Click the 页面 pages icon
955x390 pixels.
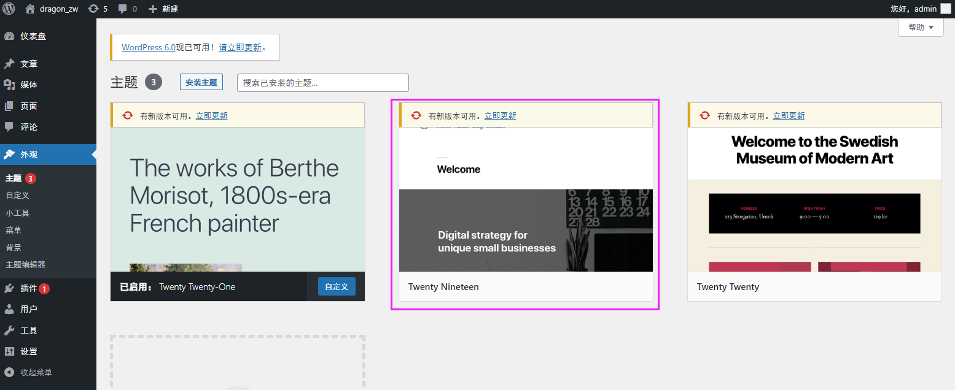click(9, 106)
